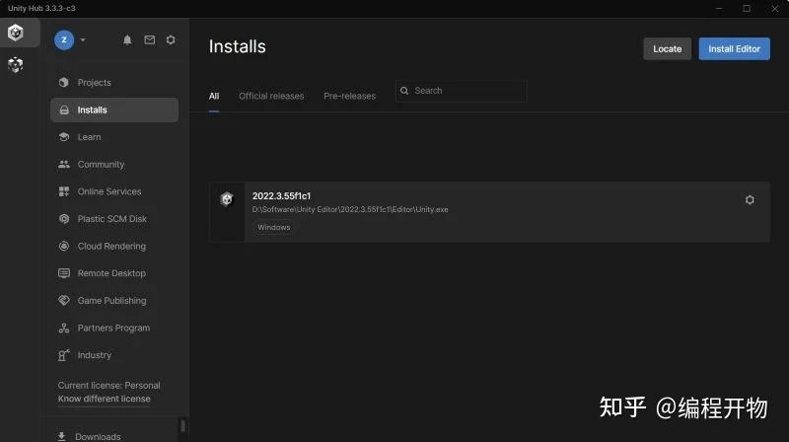Click the Installs drive icon

[64, 110]
